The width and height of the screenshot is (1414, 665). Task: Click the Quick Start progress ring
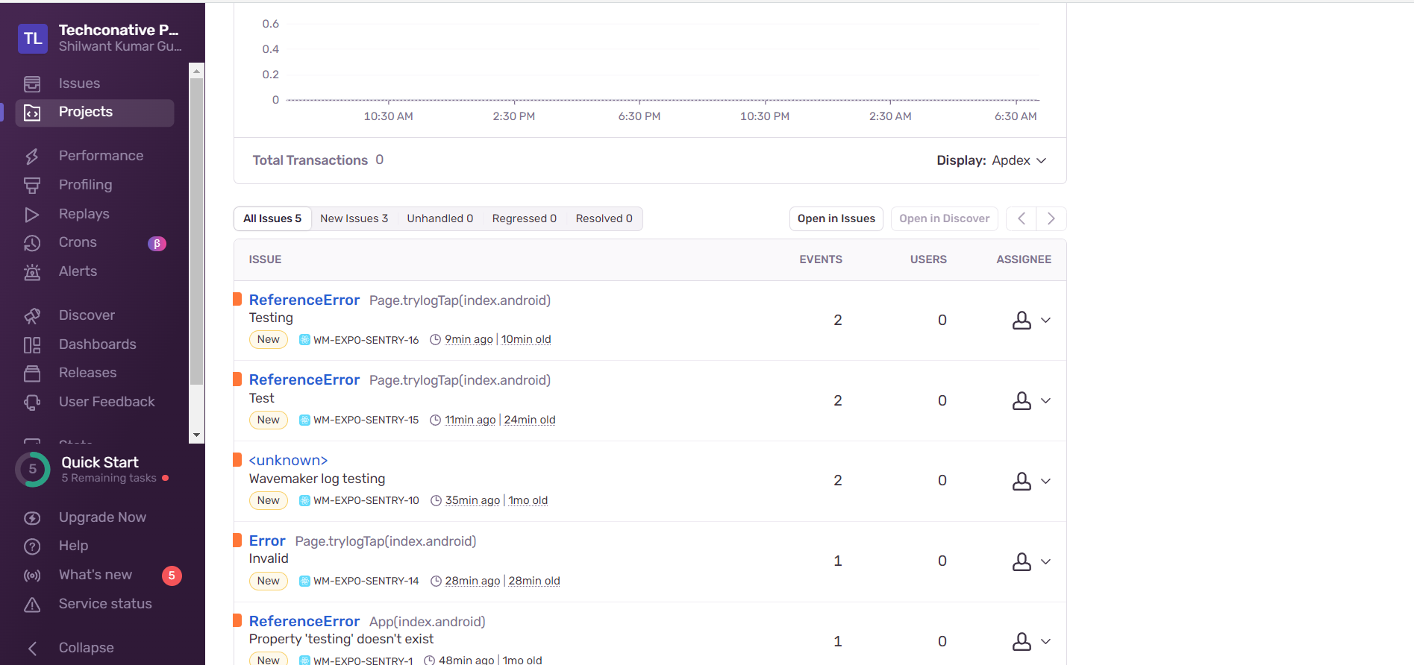pos(33,470)
